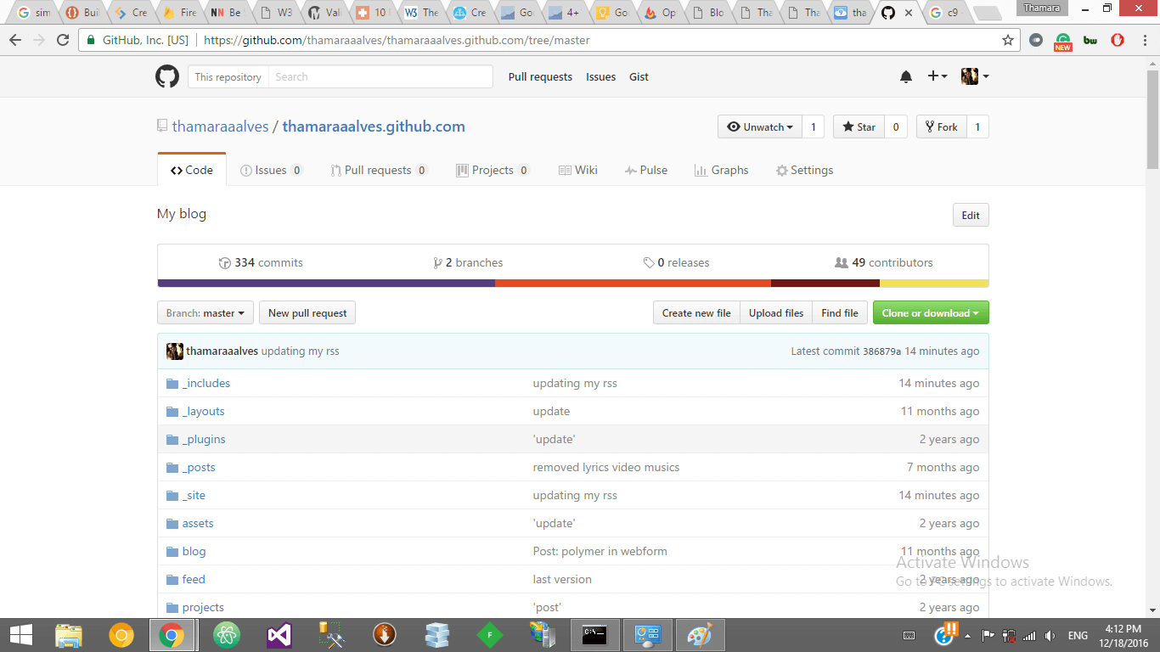1160x652 pixels.
Task: Toggle Star on this repository
Action: pos(859,126)
